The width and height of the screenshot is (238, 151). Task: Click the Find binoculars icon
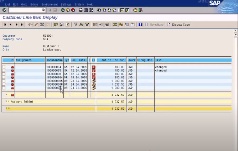pos(86,10)
